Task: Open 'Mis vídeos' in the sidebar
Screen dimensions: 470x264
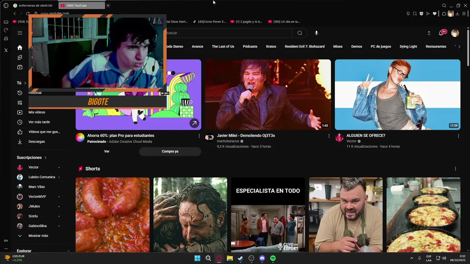Action: [37, 112]
